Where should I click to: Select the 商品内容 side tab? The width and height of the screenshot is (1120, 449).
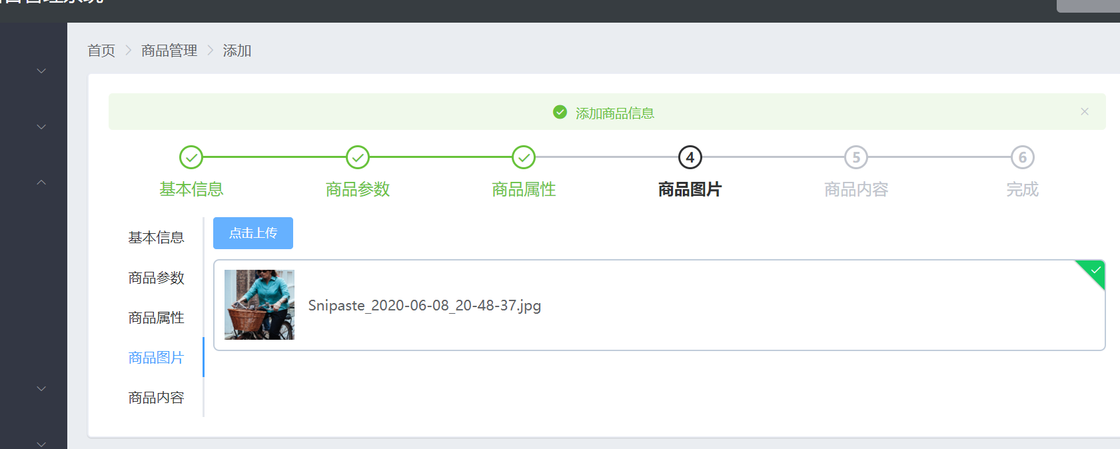156,397
